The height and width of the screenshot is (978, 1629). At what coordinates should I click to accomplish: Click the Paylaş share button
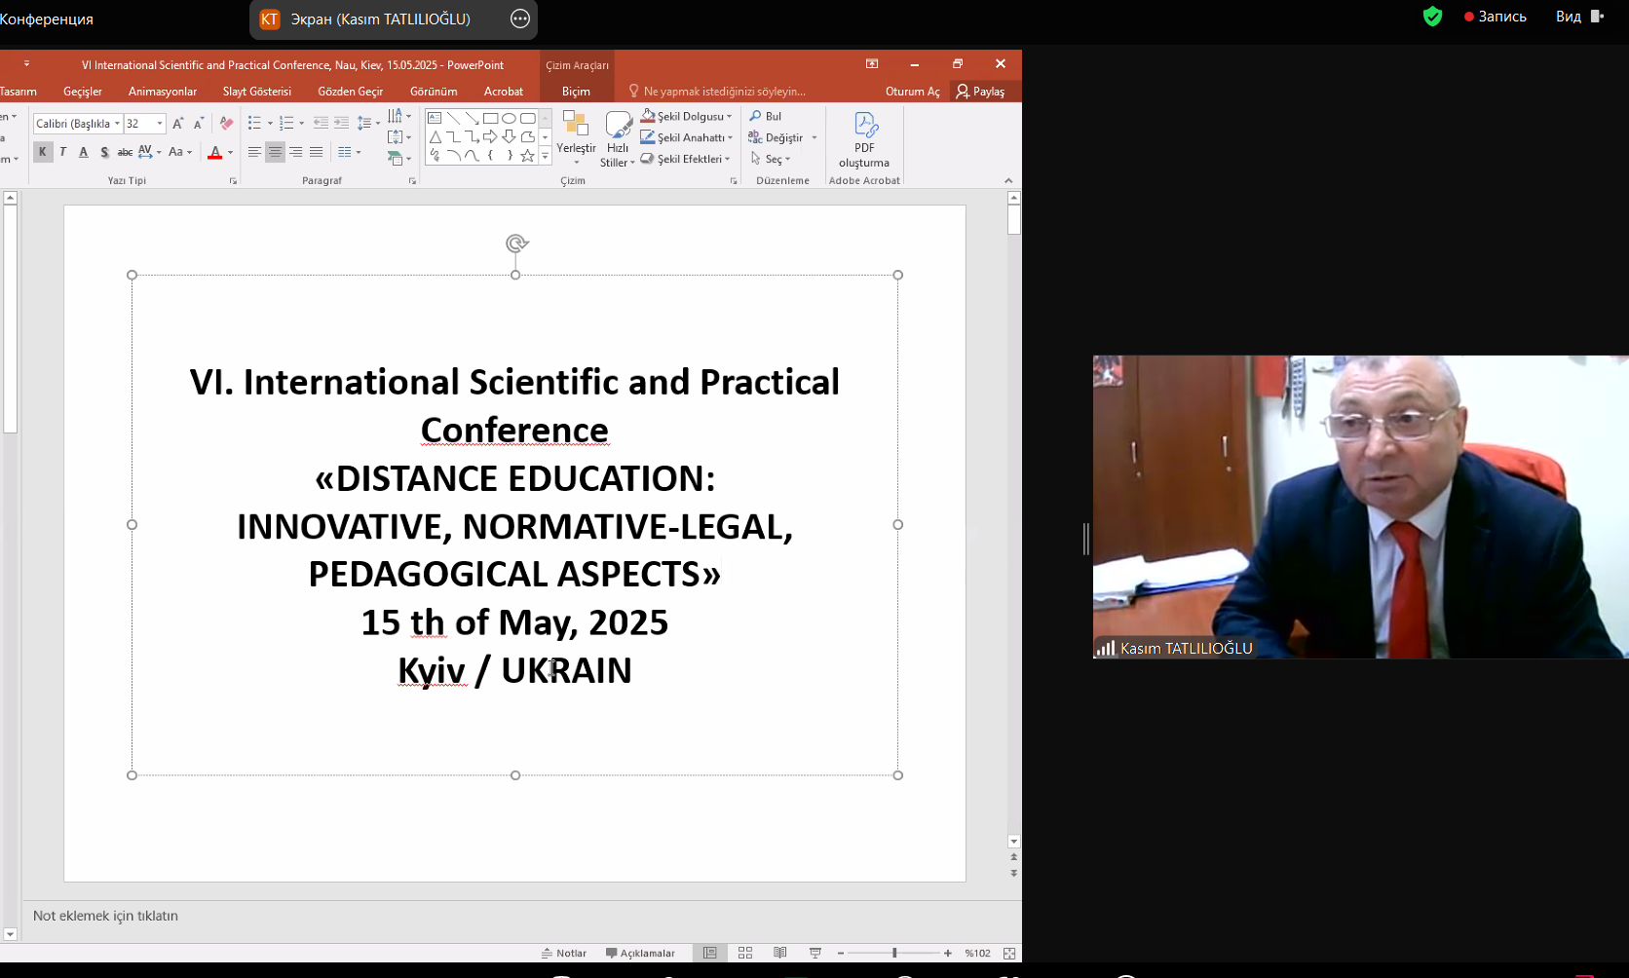pos(980,92)
